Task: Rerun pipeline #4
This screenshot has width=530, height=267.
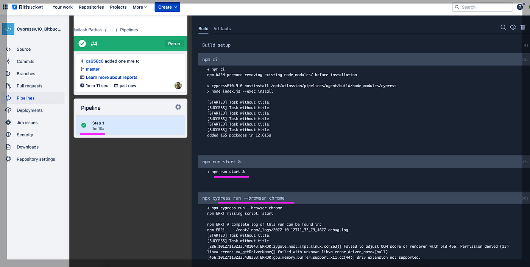Action: (174, 44)
